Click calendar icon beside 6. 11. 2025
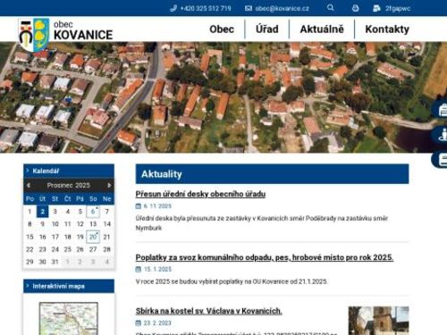This screenshot has width=447, height=335. (139, 206)
